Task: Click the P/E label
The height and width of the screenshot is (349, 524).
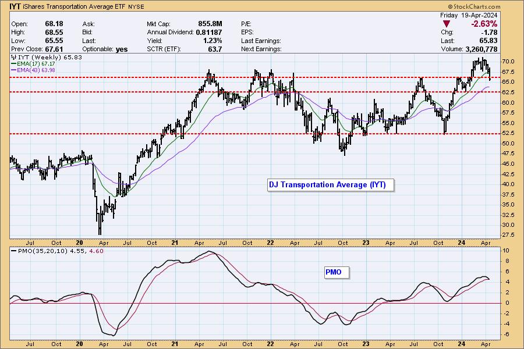Action: (x=246, y=24)
